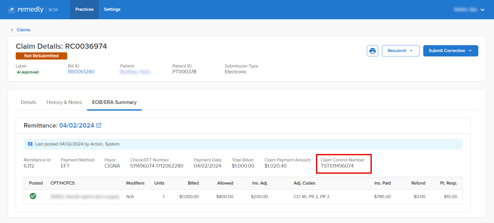494x223 pixels.
Task: Click the green posted checkmark icon
Action: [33, 196]
